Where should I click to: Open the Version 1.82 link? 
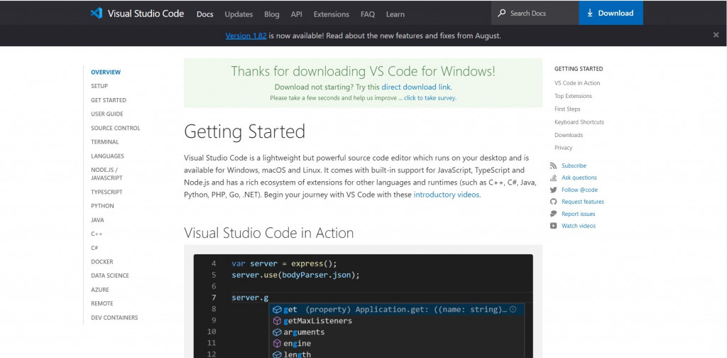point(246,36)
